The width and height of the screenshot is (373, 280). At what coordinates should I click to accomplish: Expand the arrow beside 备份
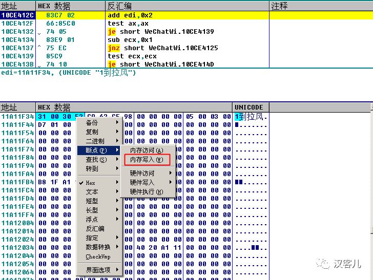tap(117, 122)
